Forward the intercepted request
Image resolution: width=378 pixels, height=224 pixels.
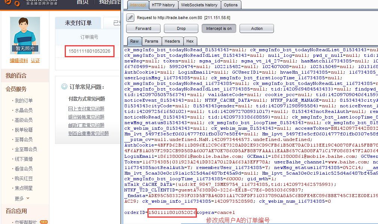[143, 28]
